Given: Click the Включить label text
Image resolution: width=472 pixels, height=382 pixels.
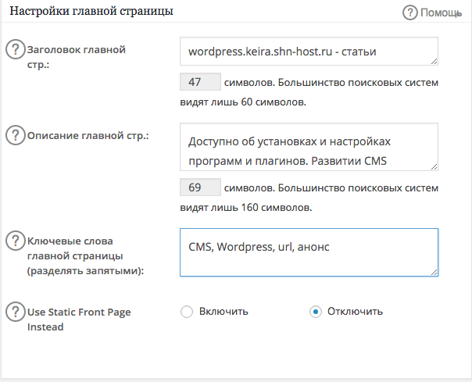Looking at the screenshot, I should pyautogui.click(x=223, y=311).
